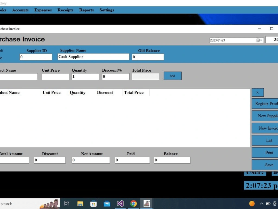Open Microsoft Store from the taskbar
This screenshot has height=209, width=278.
tap(93, 203)
